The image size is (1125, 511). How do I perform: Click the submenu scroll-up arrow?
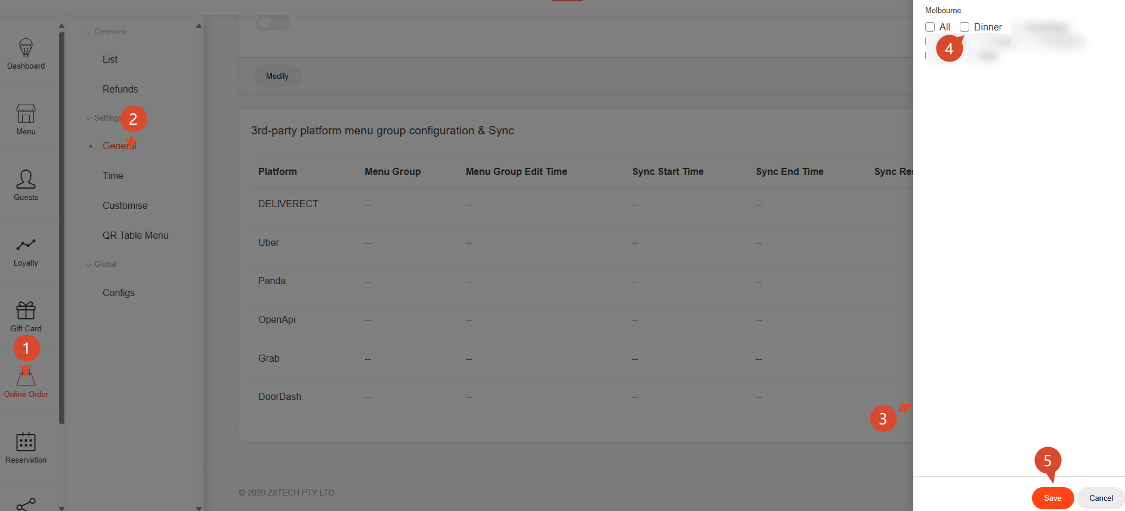point(199,26)
